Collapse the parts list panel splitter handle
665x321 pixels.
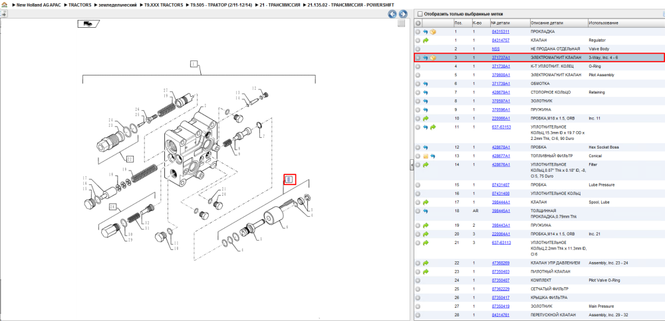tap(412, 165)
